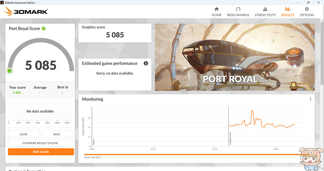Viewport: 324px width, 171px height.
Task: Click the 3DMark title bar app icon
Action: pyautogui.click(x=2, y=2)
